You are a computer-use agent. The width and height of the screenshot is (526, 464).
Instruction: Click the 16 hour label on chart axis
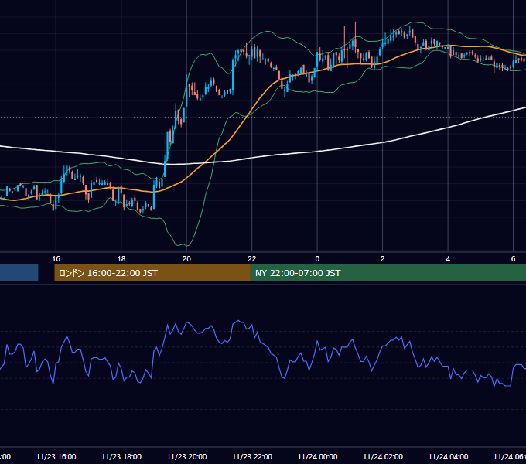pyautogui.click(x=56, y=258)
